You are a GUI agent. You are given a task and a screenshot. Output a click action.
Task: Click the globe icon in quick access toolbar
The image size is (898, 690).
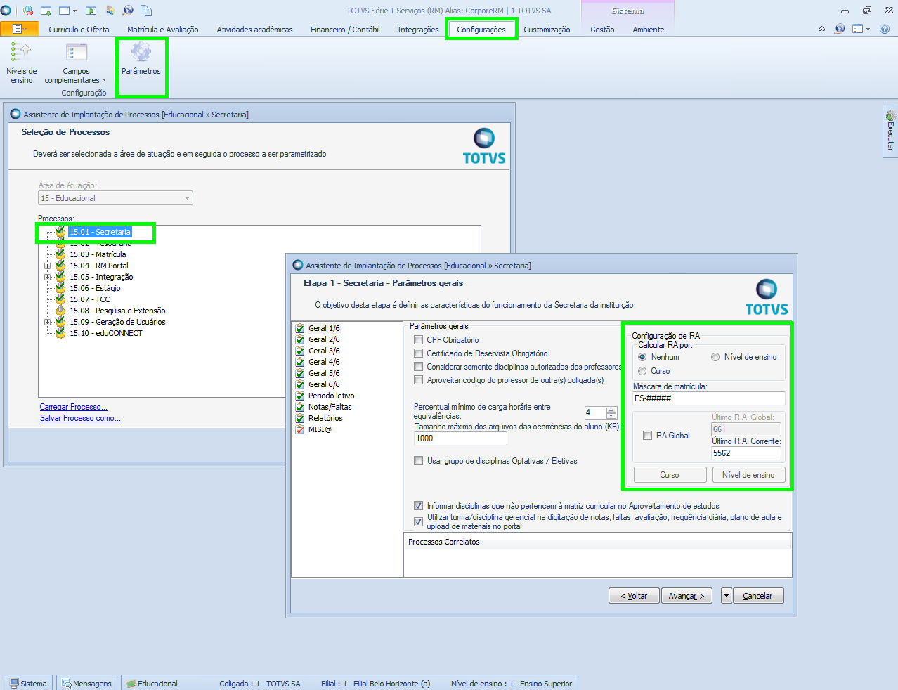(x=128, y=11)
